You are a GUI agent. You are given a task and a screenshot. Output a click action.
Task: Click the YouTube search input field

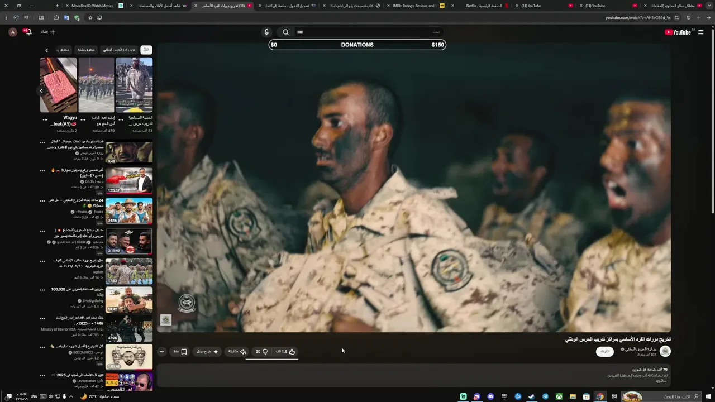369,32
